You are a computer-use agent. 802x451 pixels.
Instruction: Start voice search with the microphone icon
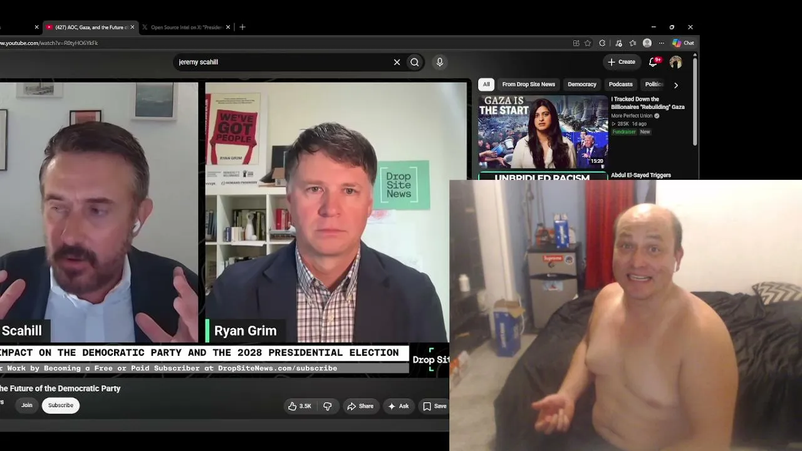(440, 62)
